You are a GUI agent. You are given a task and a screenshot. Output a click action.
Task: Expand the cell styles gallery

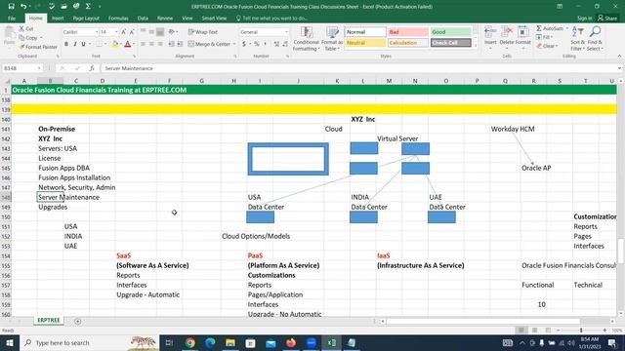[475, 46]
